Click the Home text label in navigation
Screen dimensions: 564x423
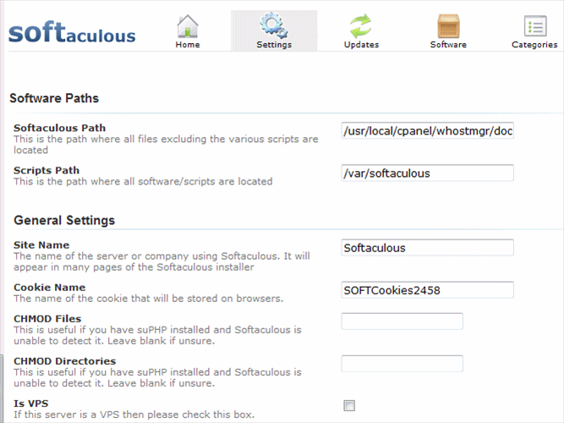188,45
